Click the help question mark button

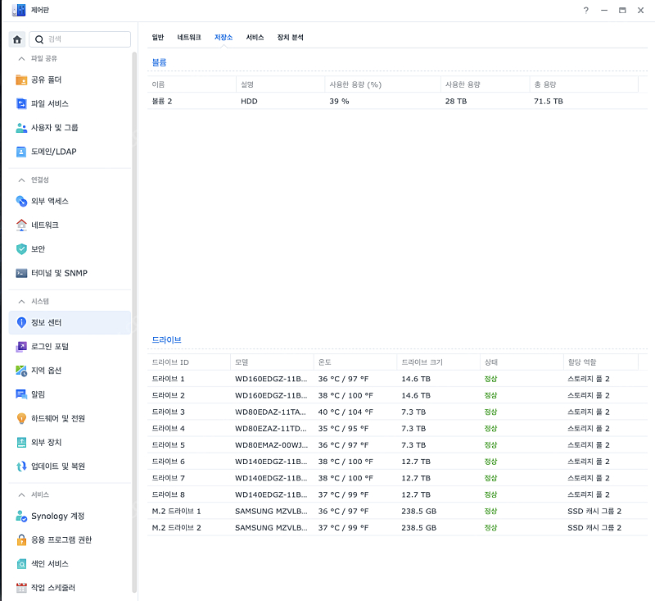click(588, 11)
